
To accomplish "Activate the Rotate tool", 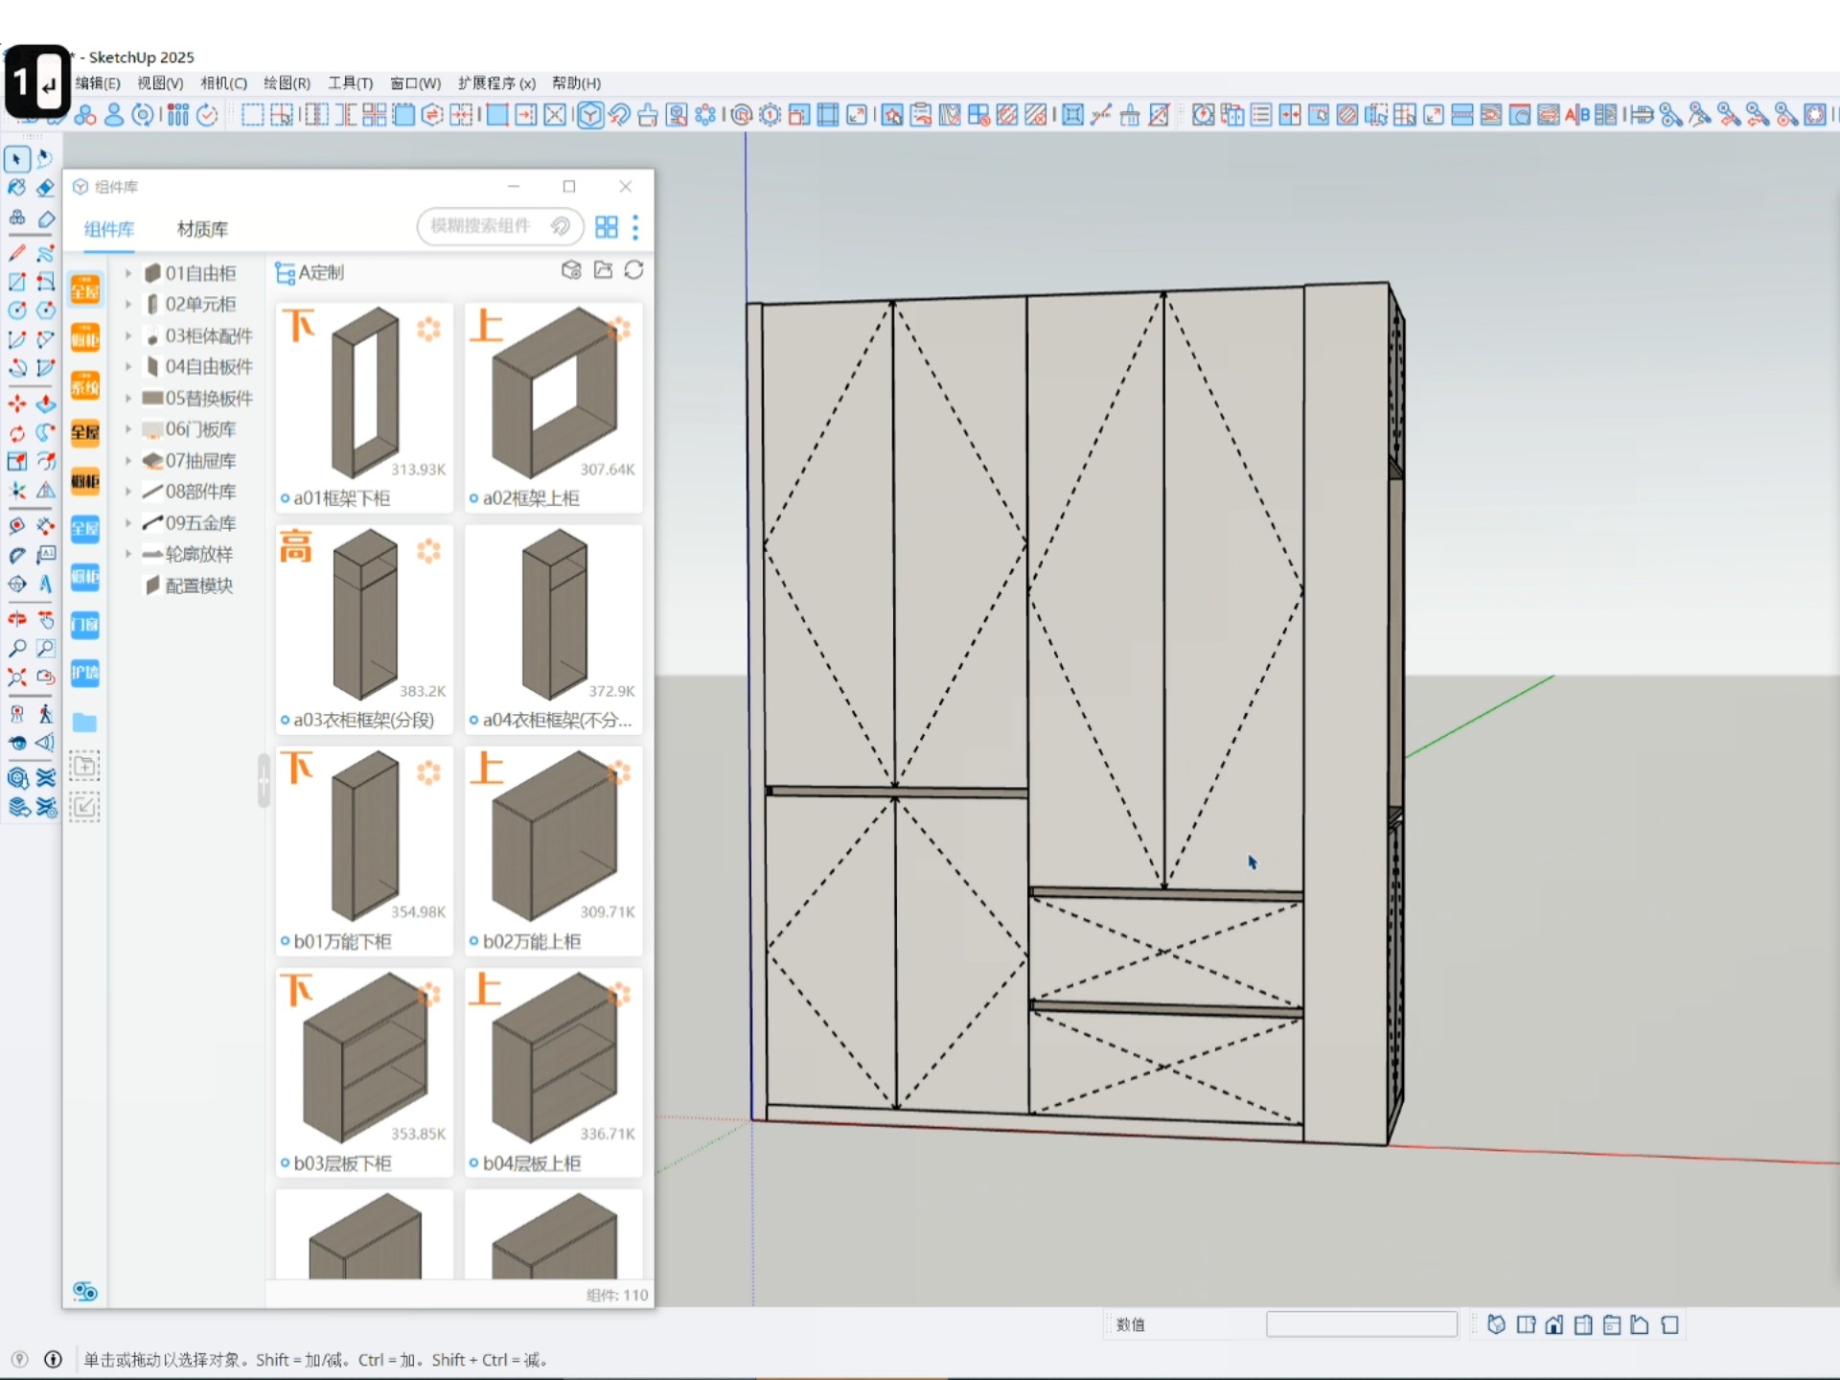I will [17, 432].
